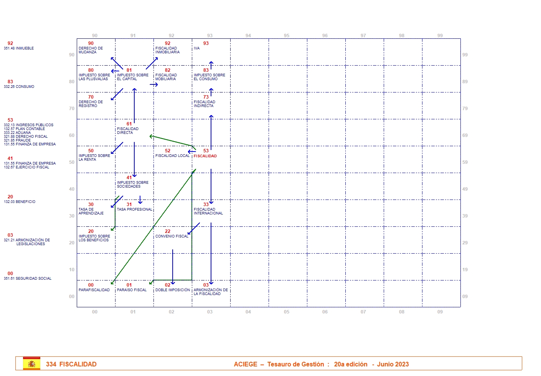
Task: Follow the 351.48 INMUEBLE cross-reference
Action: 19,48
